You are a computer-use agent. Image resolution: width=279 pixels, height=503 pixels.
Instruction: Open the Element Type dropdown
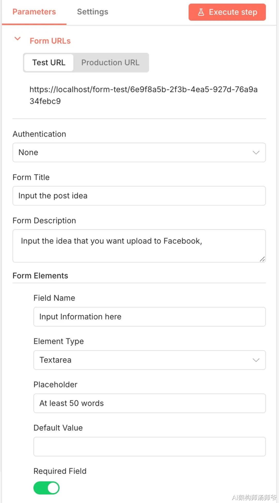pos(149,360)
